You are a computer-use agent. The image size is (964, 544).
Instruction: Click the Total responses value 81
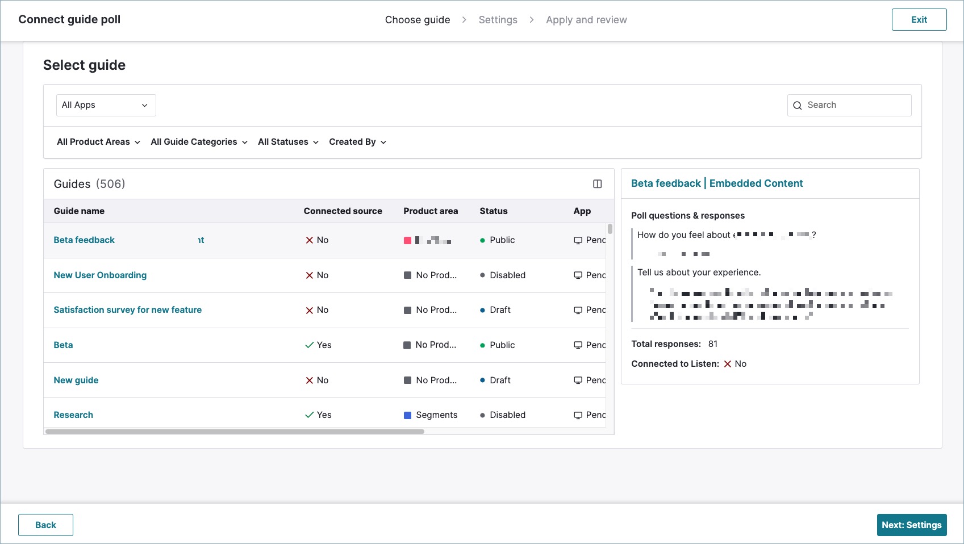tap(713, 344)
